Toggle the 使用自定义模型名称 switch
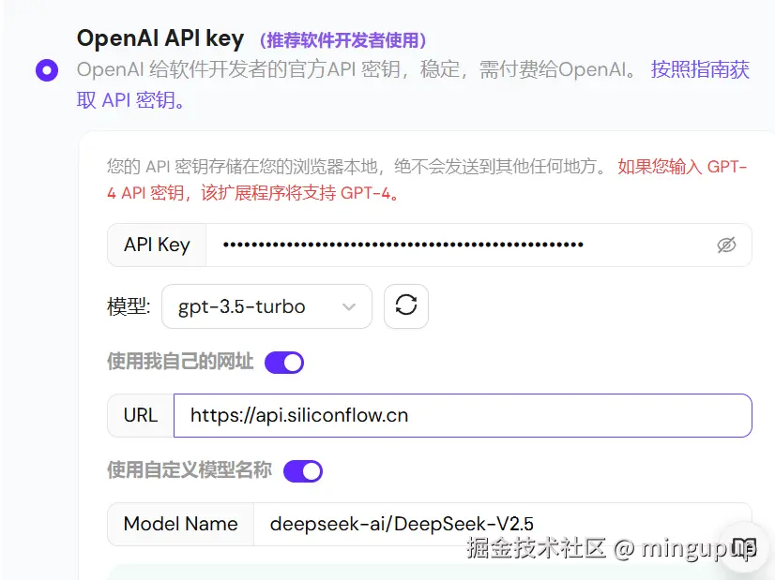The height and width of the screenshot is (580, 775). tap(303, 471)
